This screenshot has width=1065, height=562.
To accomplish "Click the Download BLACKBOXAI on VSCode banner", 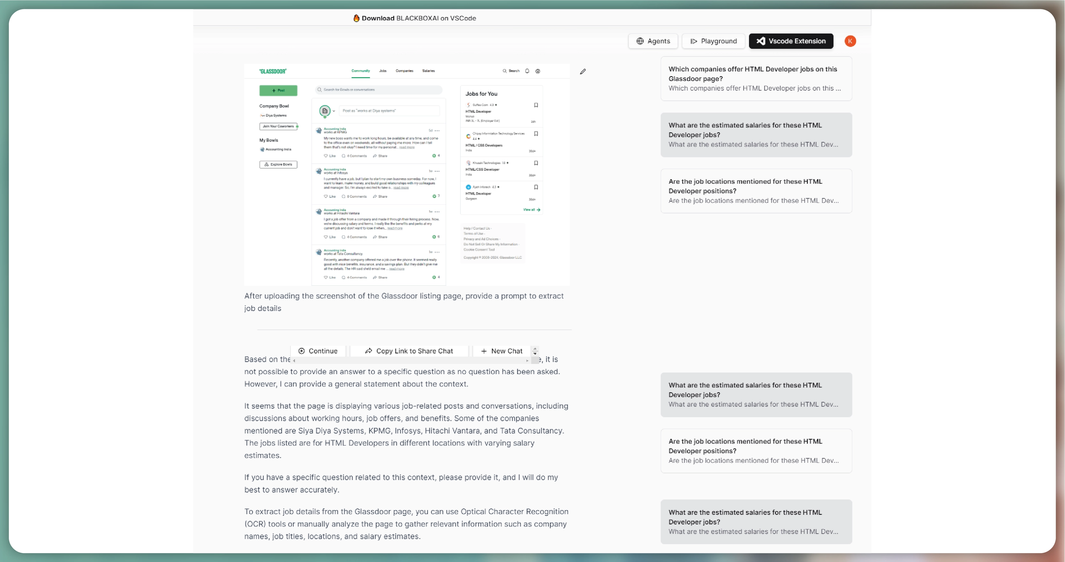I will point(414,18).
